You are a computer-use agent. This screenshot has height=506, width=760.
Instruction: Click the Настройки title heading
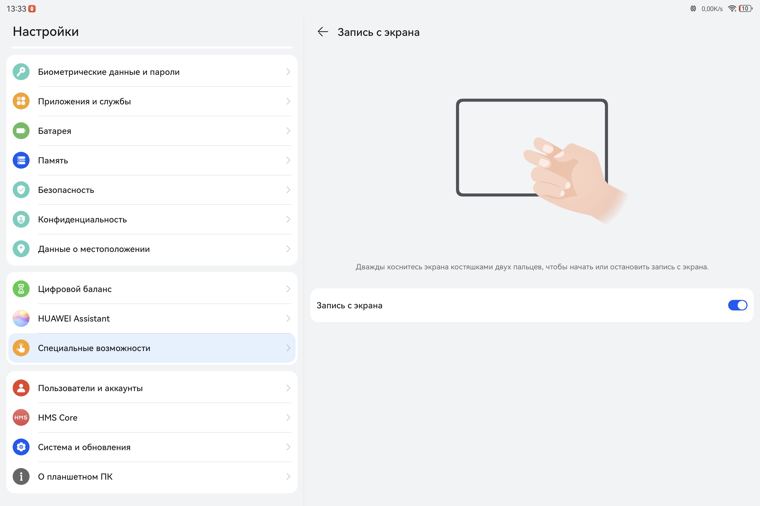tap(46, 32)
